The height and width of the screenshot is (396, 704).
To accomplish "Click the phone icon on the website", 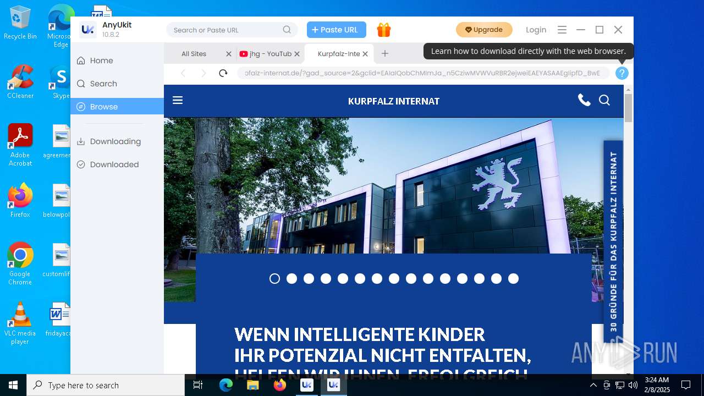I will click(584, 100).
